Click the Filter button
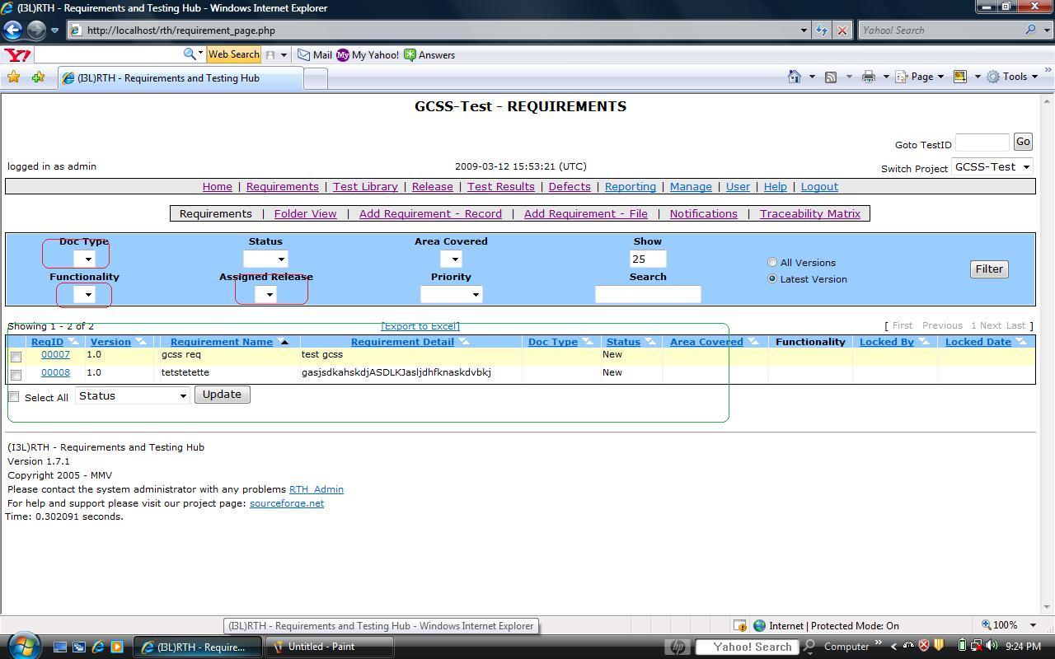This screenshot has height=659, width=1055. (x=988, y=269)
